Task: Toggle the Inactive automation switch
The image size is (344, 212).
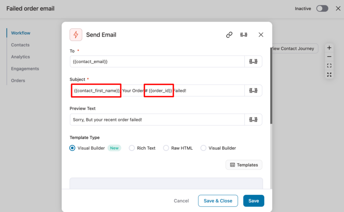Action: 322,9
